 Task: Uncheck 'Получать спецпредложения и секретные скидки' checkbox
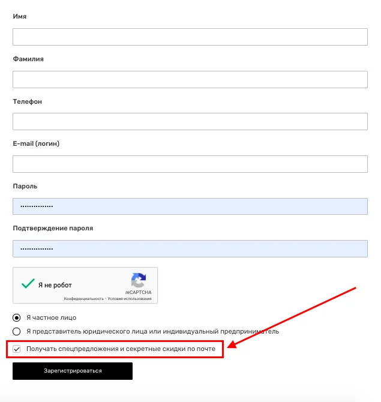tap(17, 349)
